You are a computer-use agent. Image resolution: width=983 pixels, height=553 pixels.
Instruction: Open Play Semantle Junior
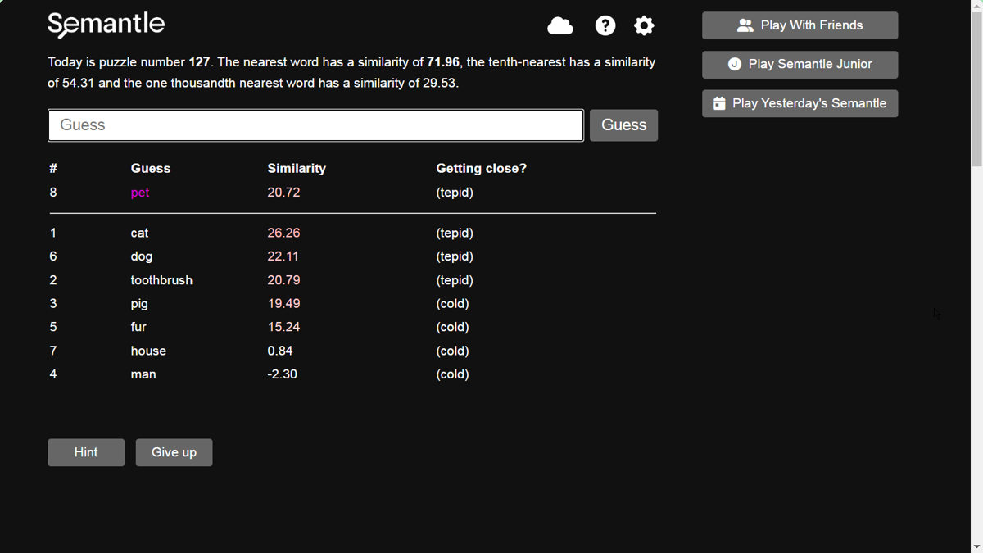coord(800,64)
